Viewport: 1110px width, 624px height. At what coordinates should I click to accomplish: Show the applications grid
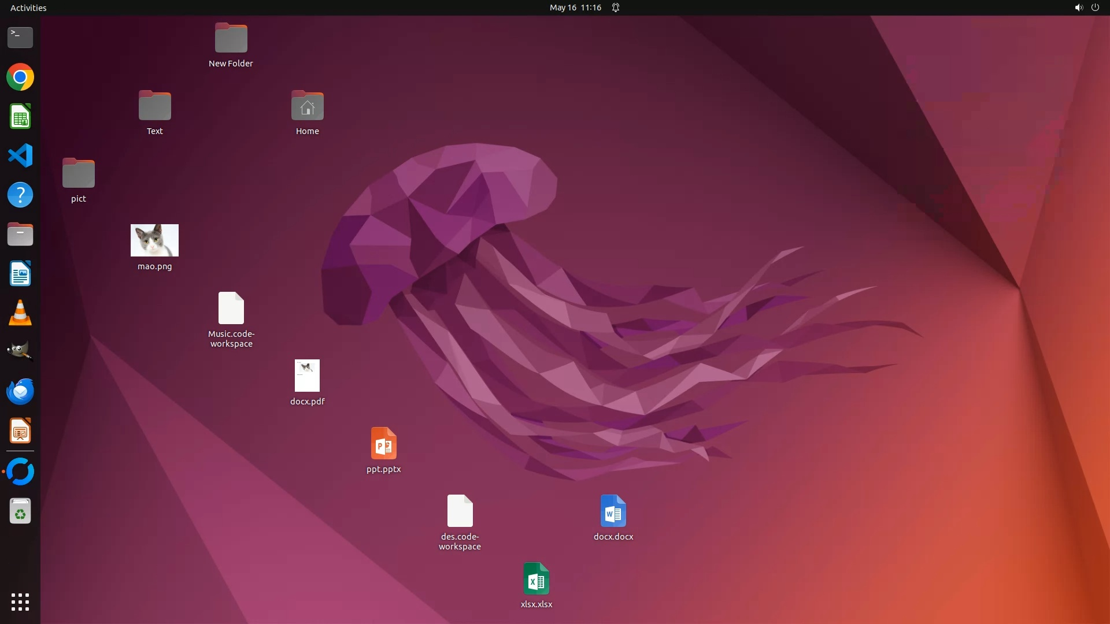click(20, 602)
